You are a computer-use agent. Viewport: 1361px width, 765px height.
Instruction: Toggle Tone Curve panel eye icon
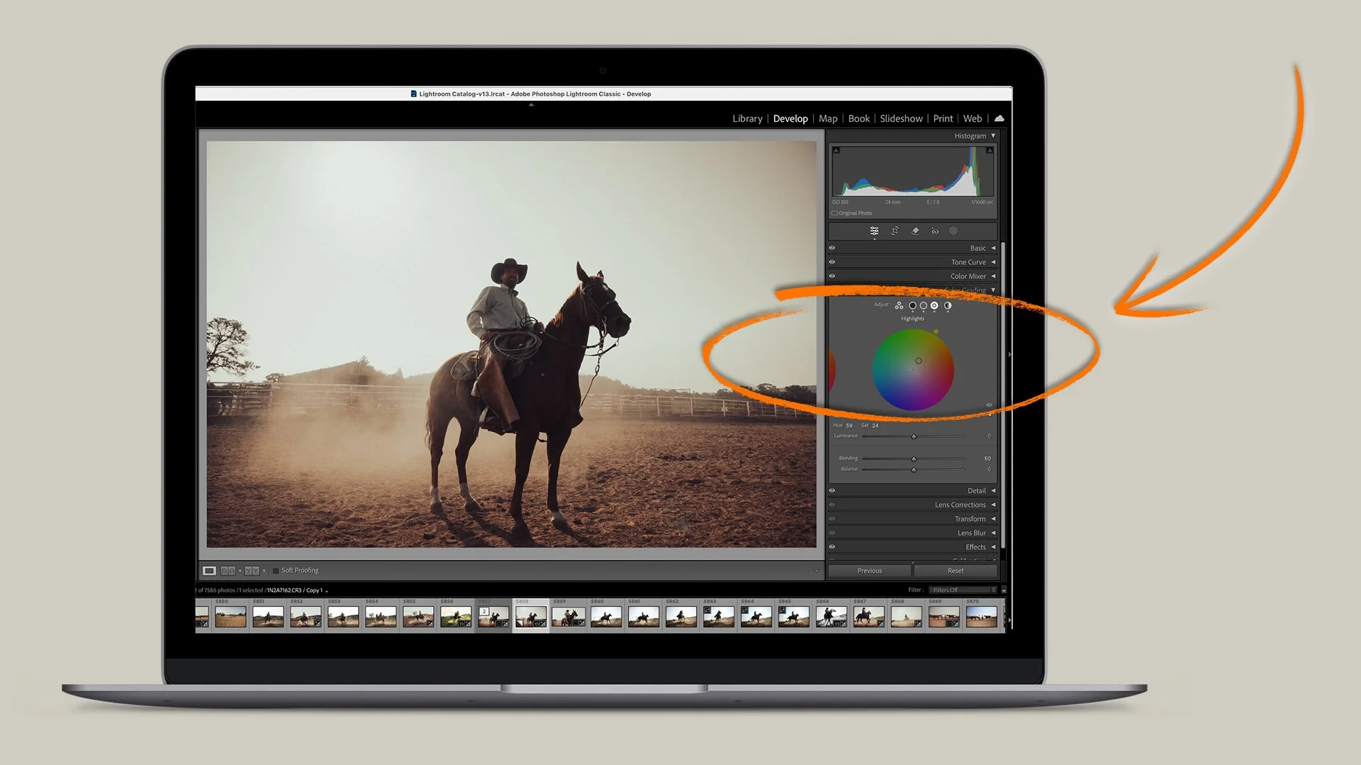[x=832, y=262]
